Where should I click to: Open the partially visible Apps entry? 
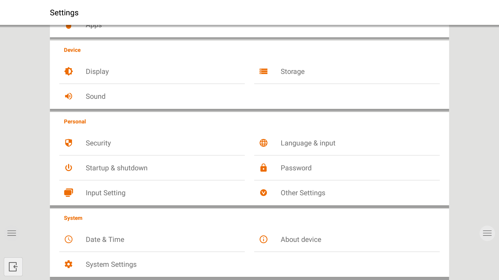(x=94, y=27)
